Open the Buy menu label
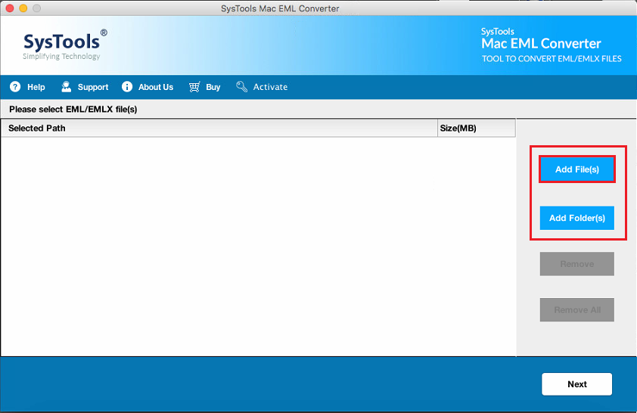This screenshot has width=637, height=413. pos(213,87)
